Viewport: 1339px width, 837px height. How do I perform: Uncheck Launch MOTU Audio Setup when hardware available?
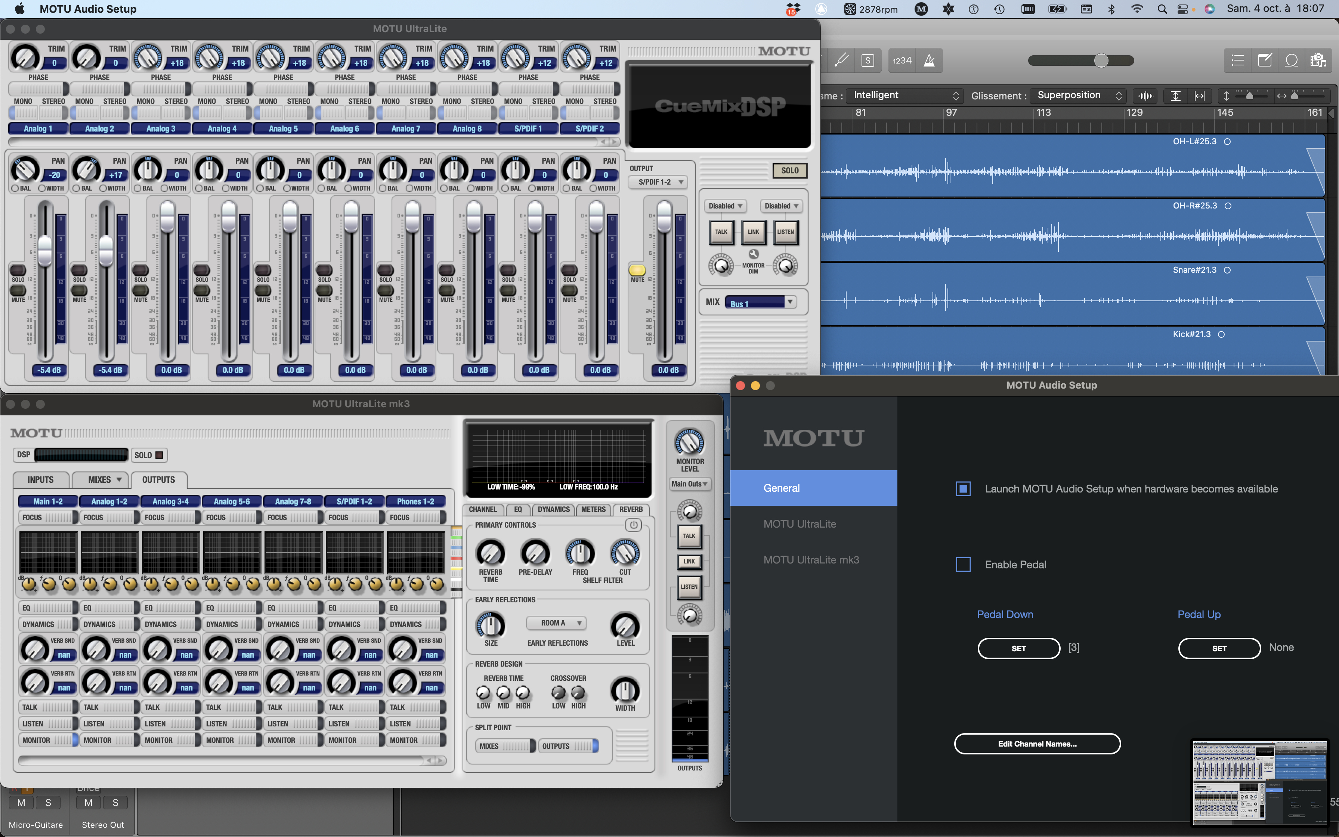[963, 489]
